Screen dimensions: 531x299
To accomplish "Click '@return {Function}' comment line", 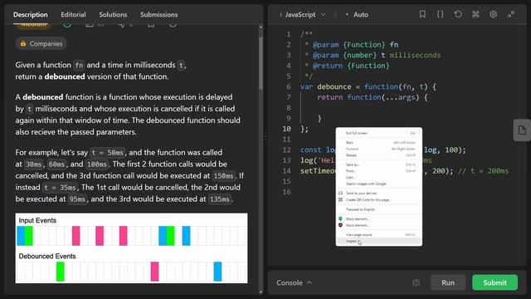I will (351, 66).
